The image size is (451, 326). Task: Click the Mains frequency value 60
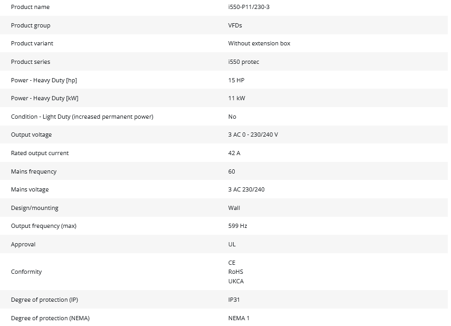coord(232,171)
